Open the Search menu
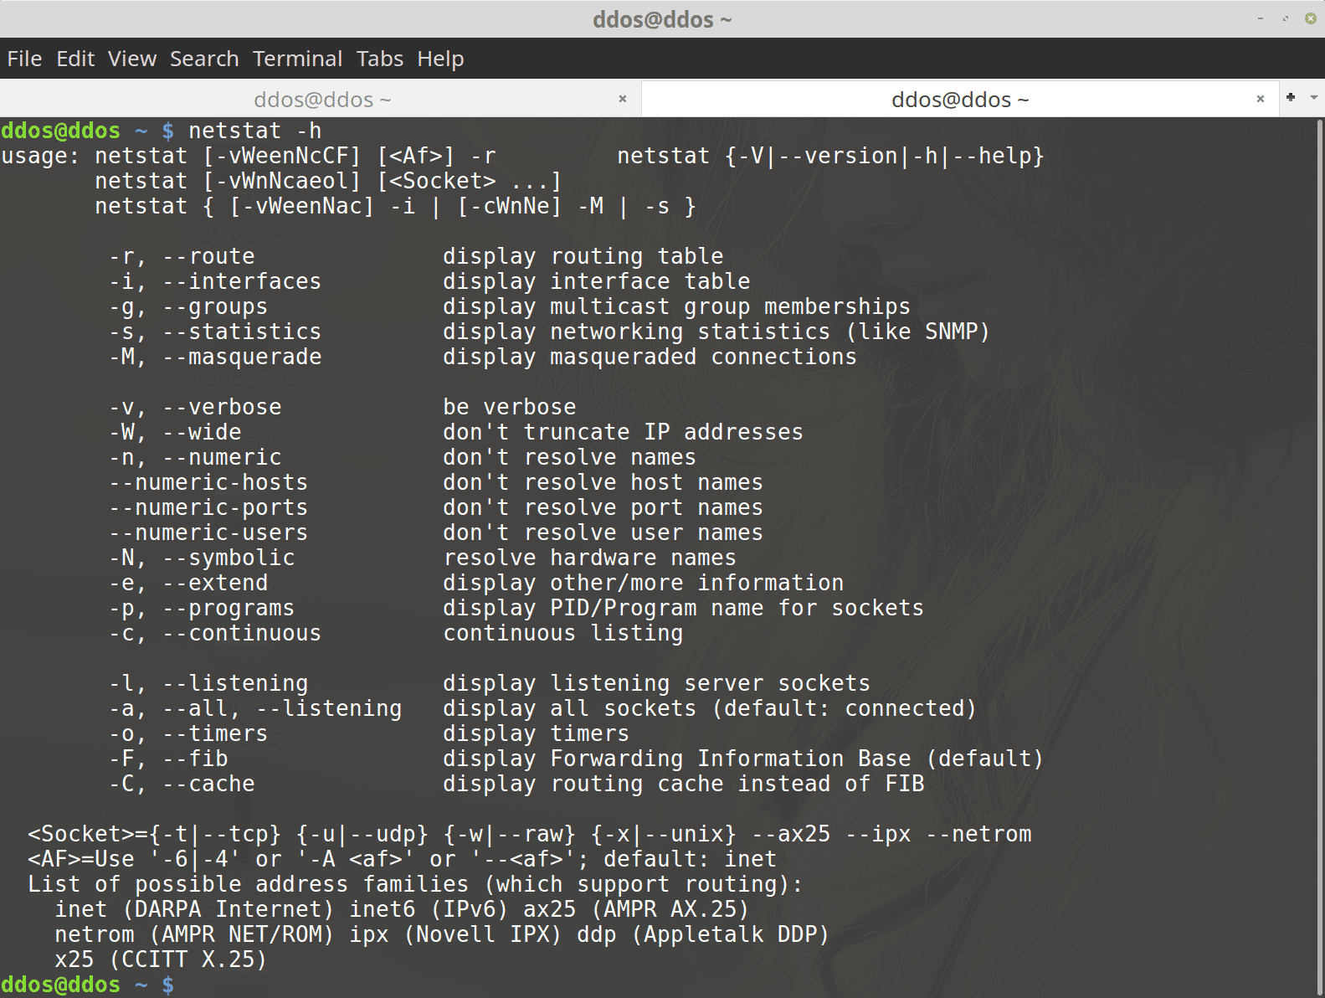 [204, 59]
